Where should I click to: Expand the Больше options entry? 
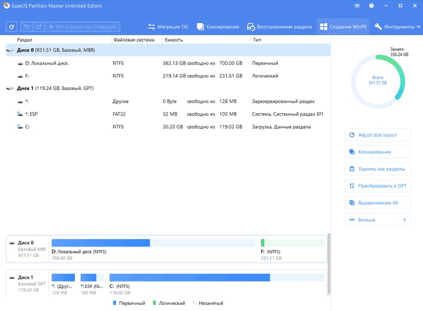click(378, 220)
